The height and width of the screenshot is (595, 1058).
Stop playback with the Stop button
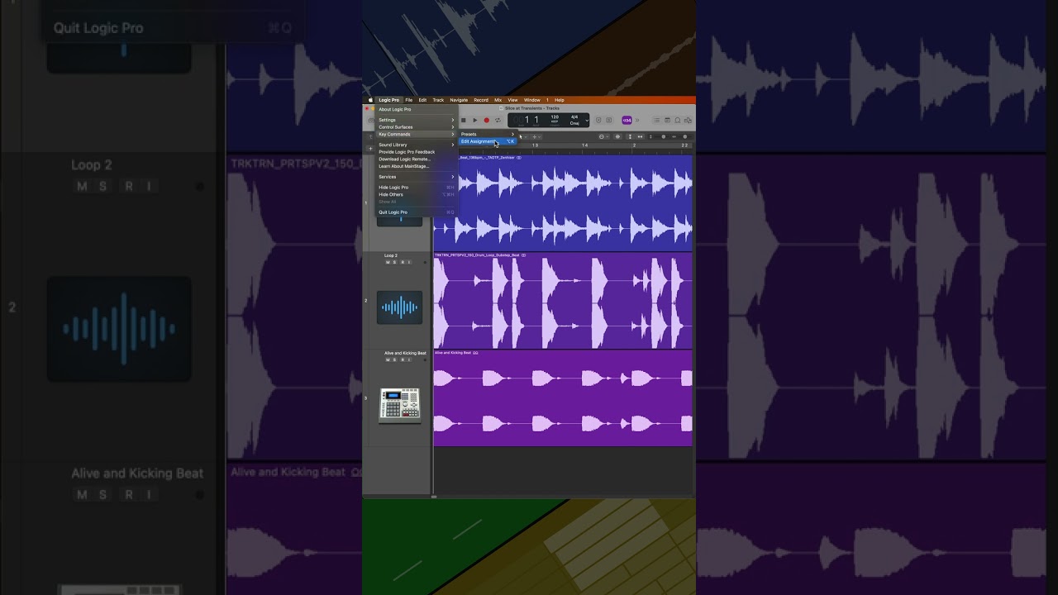tap(463, 120)
